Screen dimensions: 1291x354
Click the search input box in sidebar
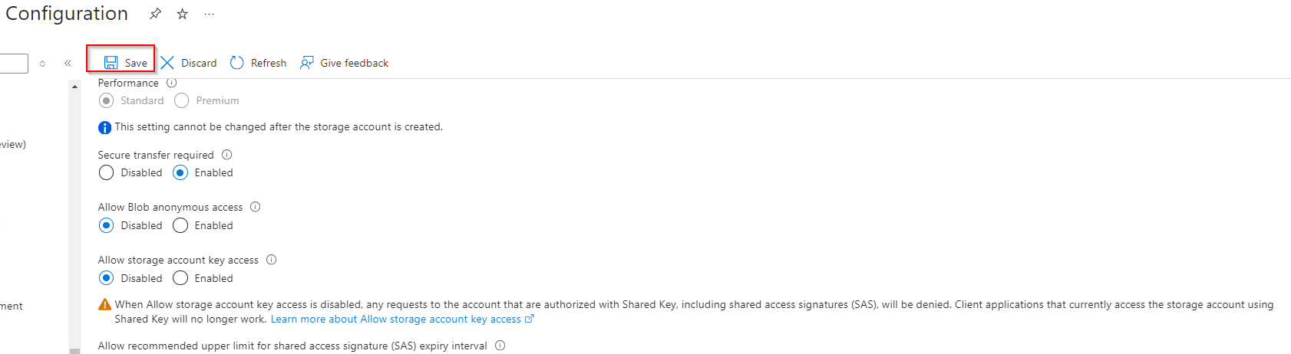(14, 63)
